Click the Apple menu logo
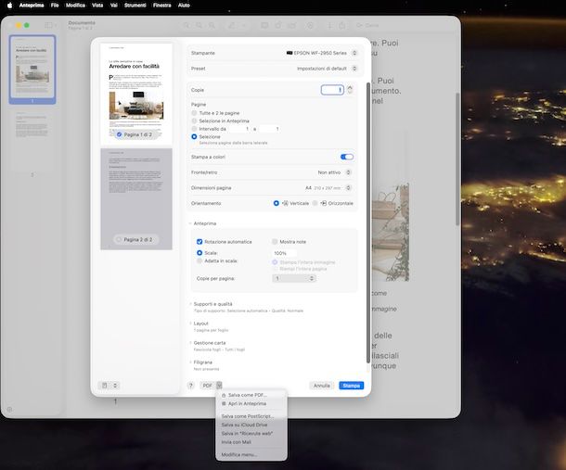The height and width of the screenshot is (470, 566). point(10,6)
